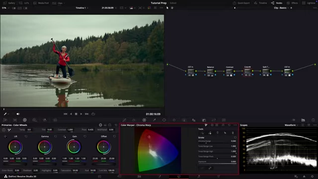Mute audio with the speaker icon

(x=18, y=114)
